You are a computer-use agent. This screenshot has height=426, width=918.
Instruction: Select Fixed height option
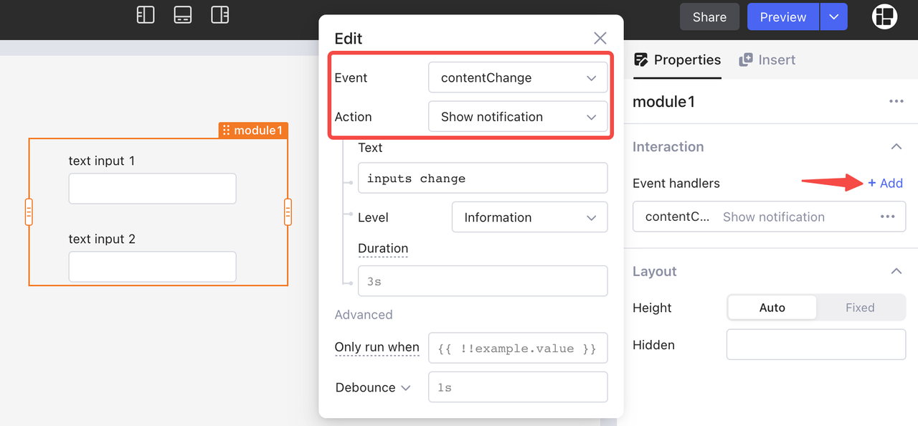[x=859, y=308]
